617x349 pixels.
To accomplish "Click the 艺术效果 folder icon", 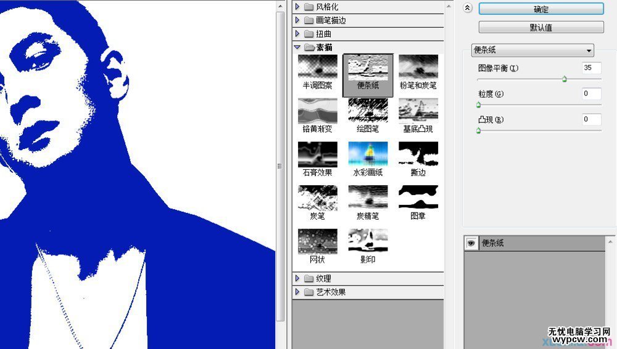I will [x=309, y=292].
